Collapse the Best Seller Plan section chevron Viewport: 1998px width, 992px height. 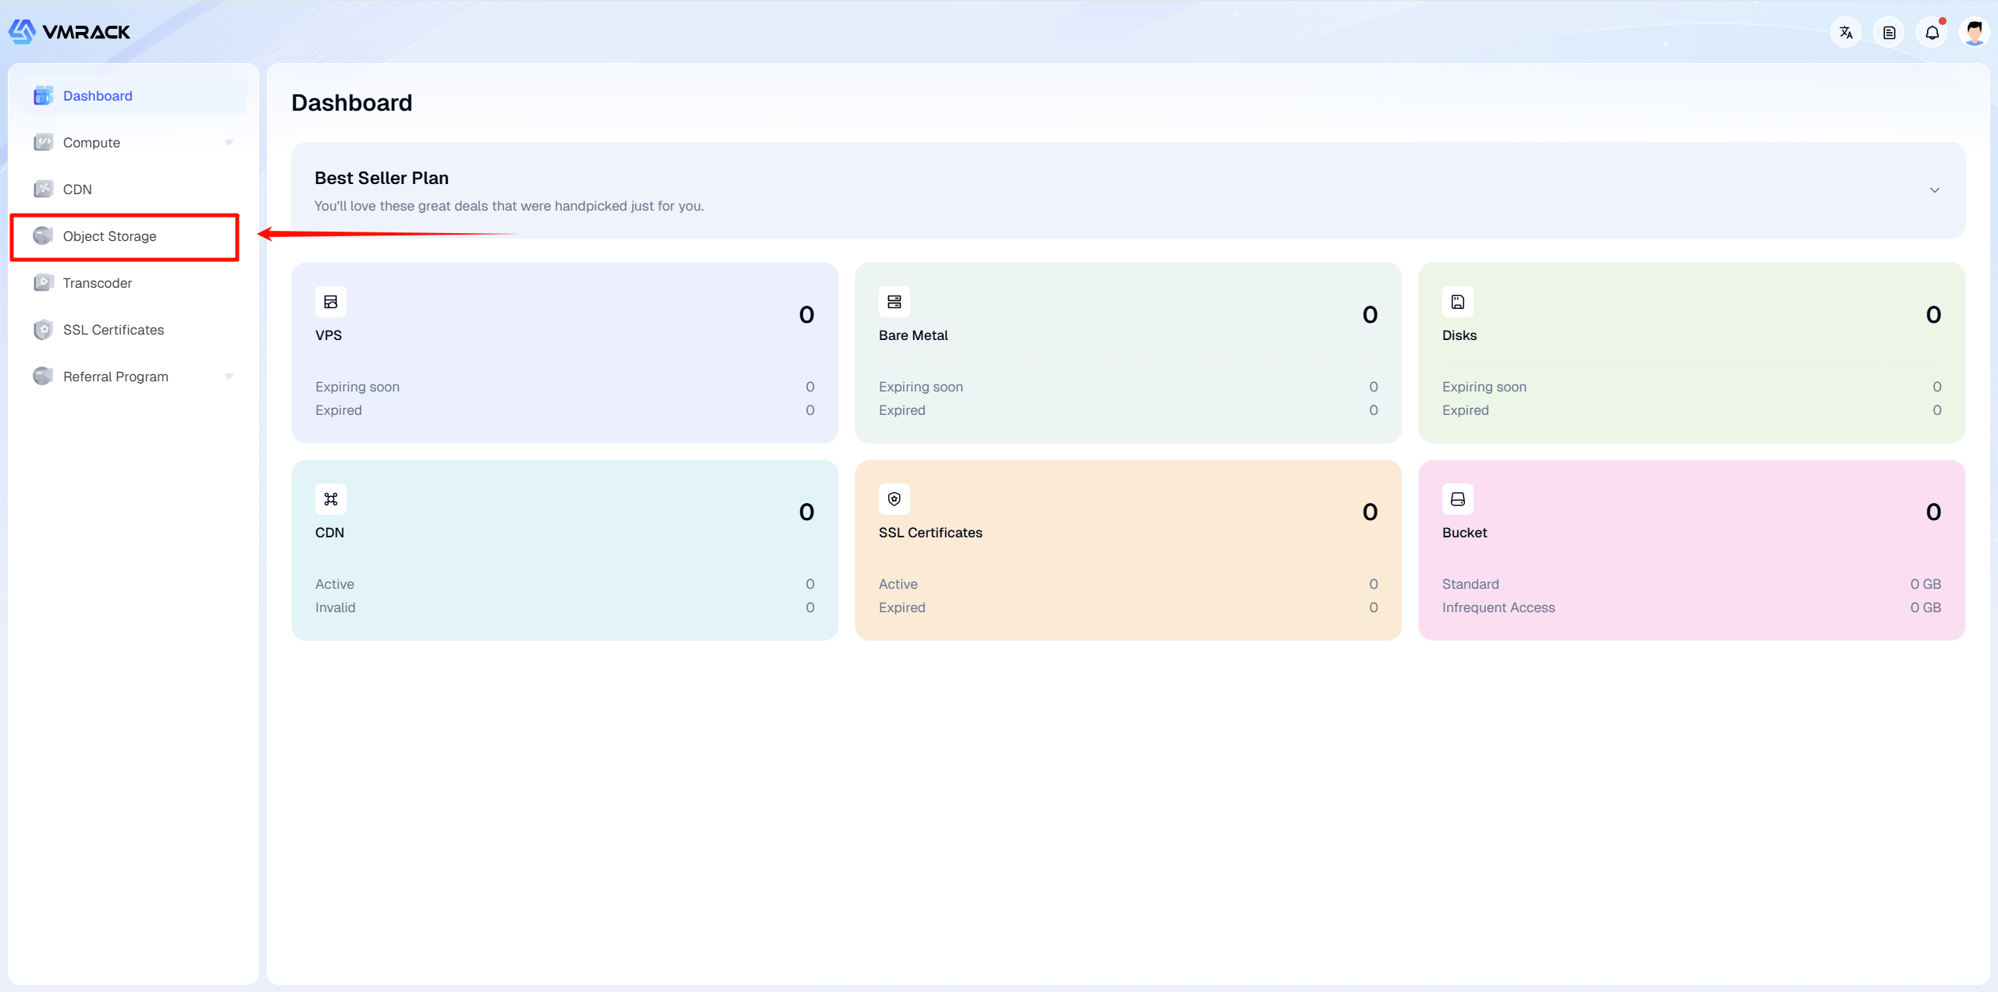(x=1935, y=190)
